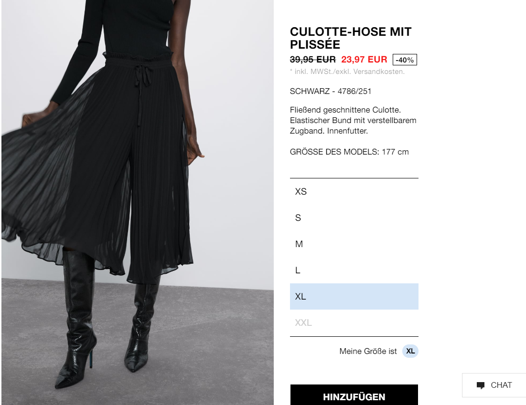Select size S

354,218
